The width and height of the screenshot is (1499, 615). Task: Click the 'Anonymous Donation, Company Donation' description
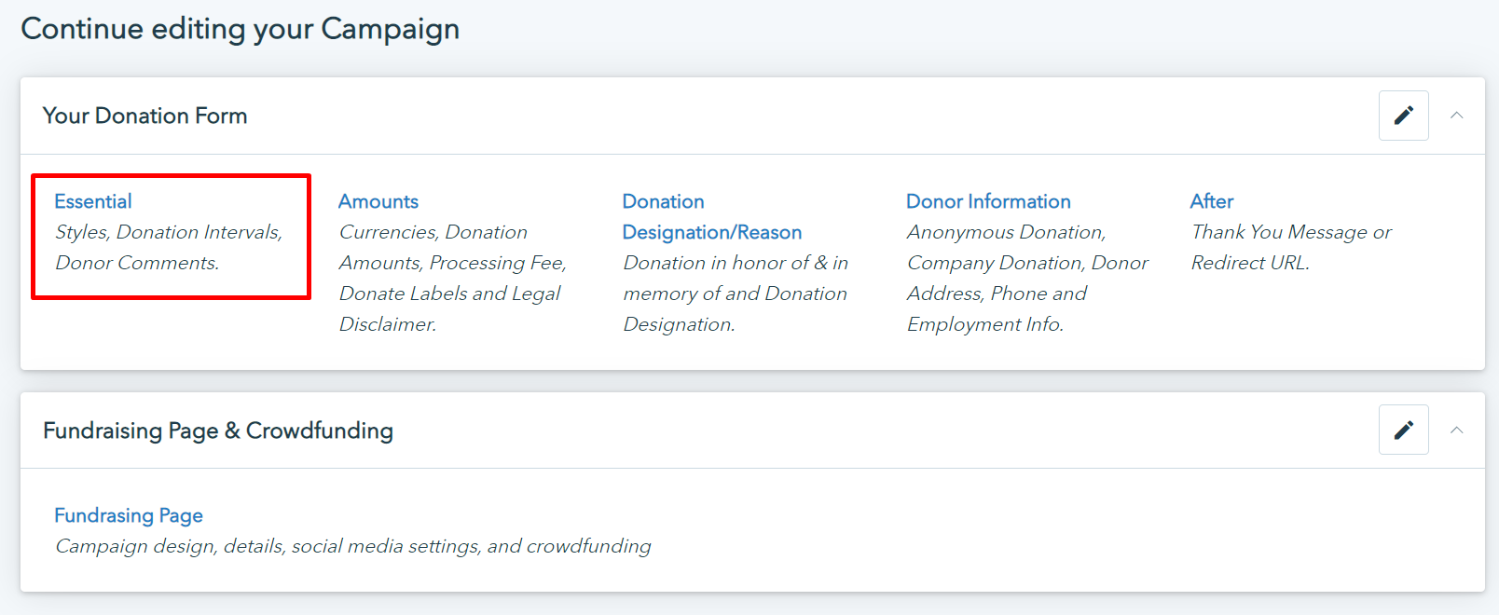[x=1027, y=278]
